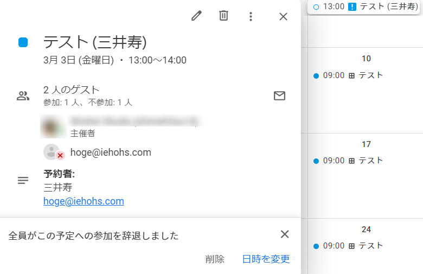423x274 pixels.
Task: Email guests using the envelope icon
Action: click(279, 96)
